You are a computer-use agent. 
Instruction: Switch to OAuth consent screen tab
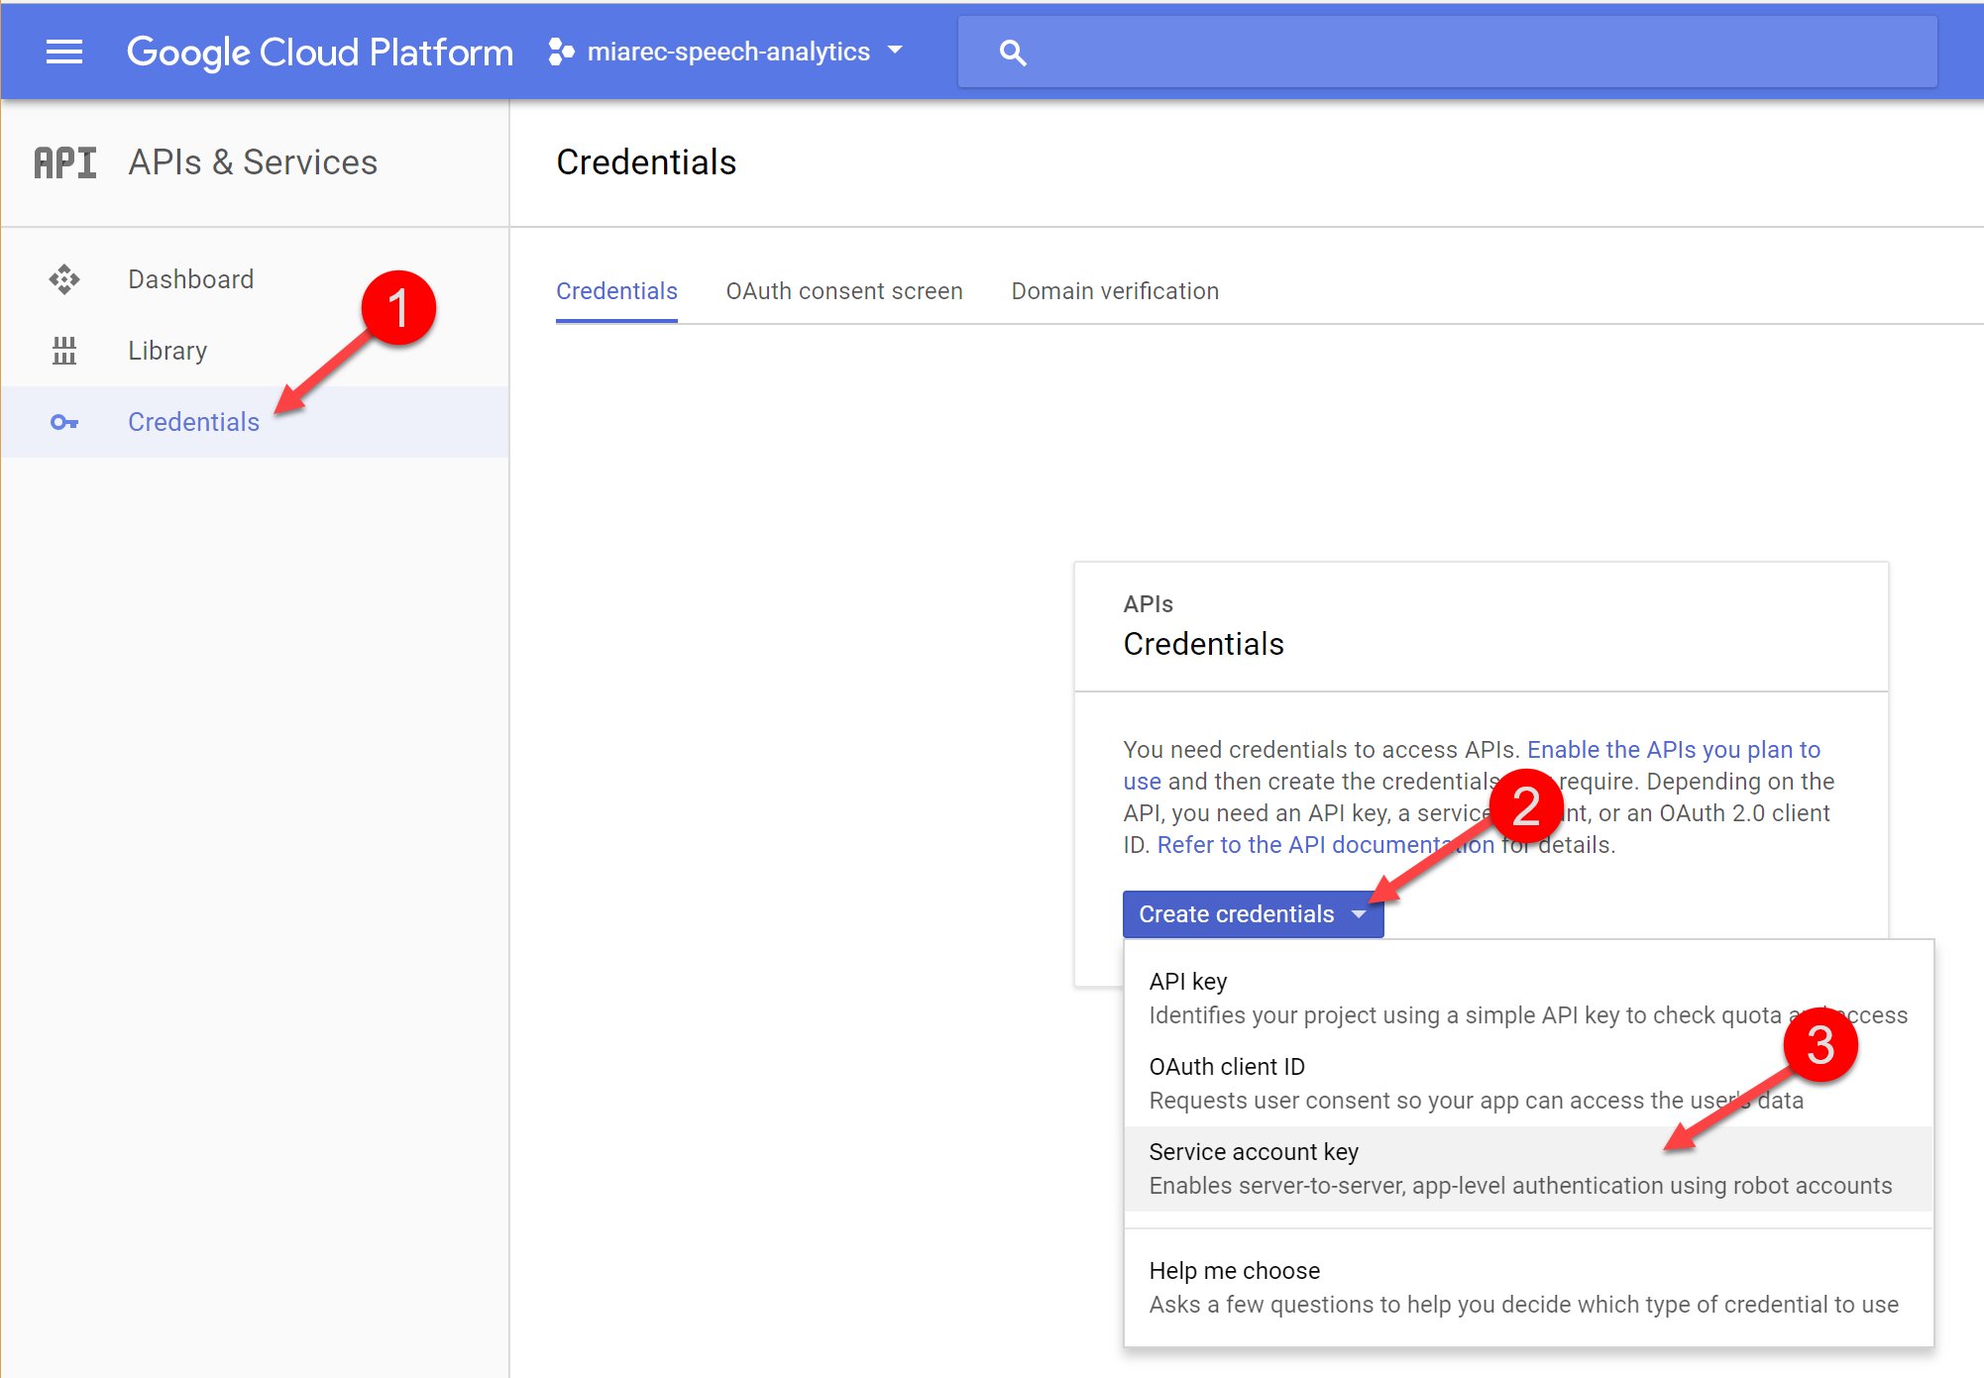(844, 291)
